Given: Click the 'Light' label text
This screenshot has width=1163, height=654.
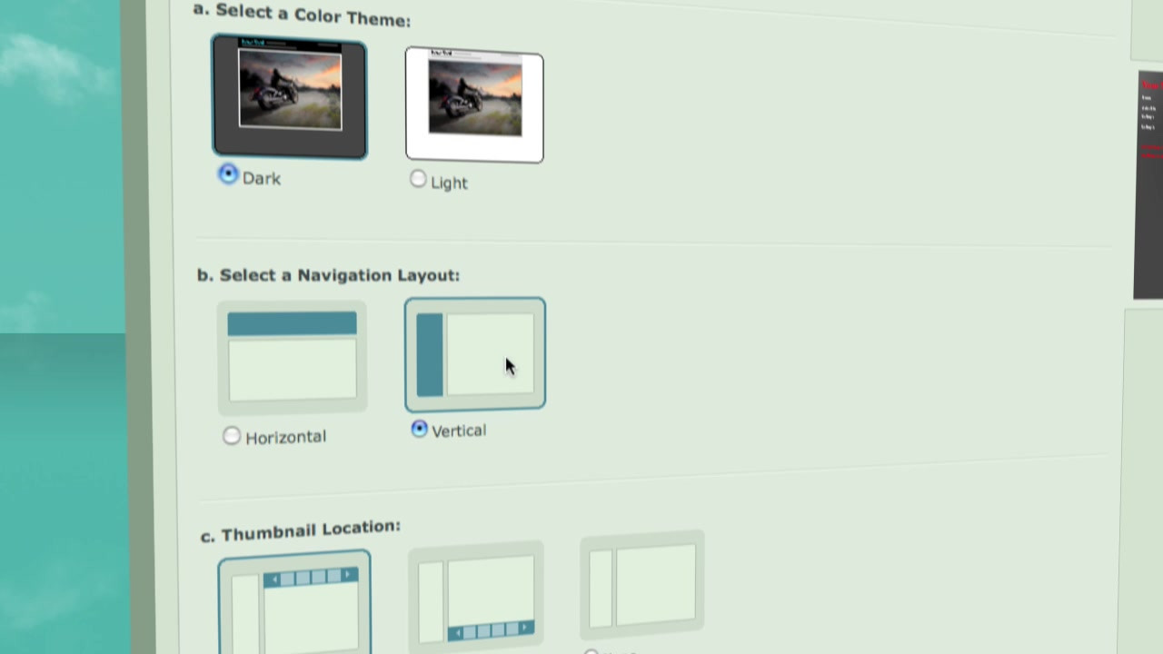Looking at the screenshot, I should point(449,183).
